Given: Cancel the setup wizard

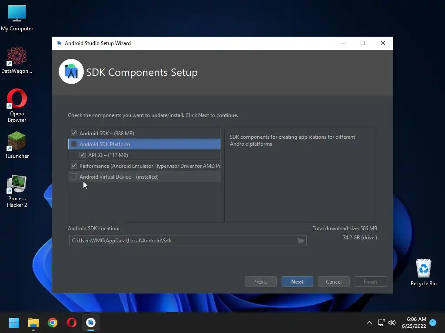Looking at the screenshot, I should tap(334, 281).
